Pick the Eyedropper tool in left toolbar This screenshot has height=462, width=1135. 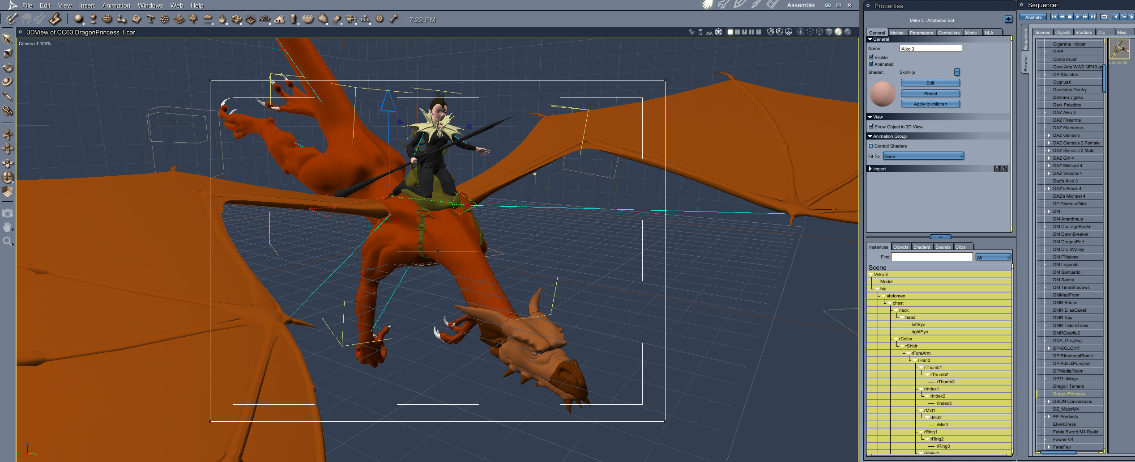7,96
